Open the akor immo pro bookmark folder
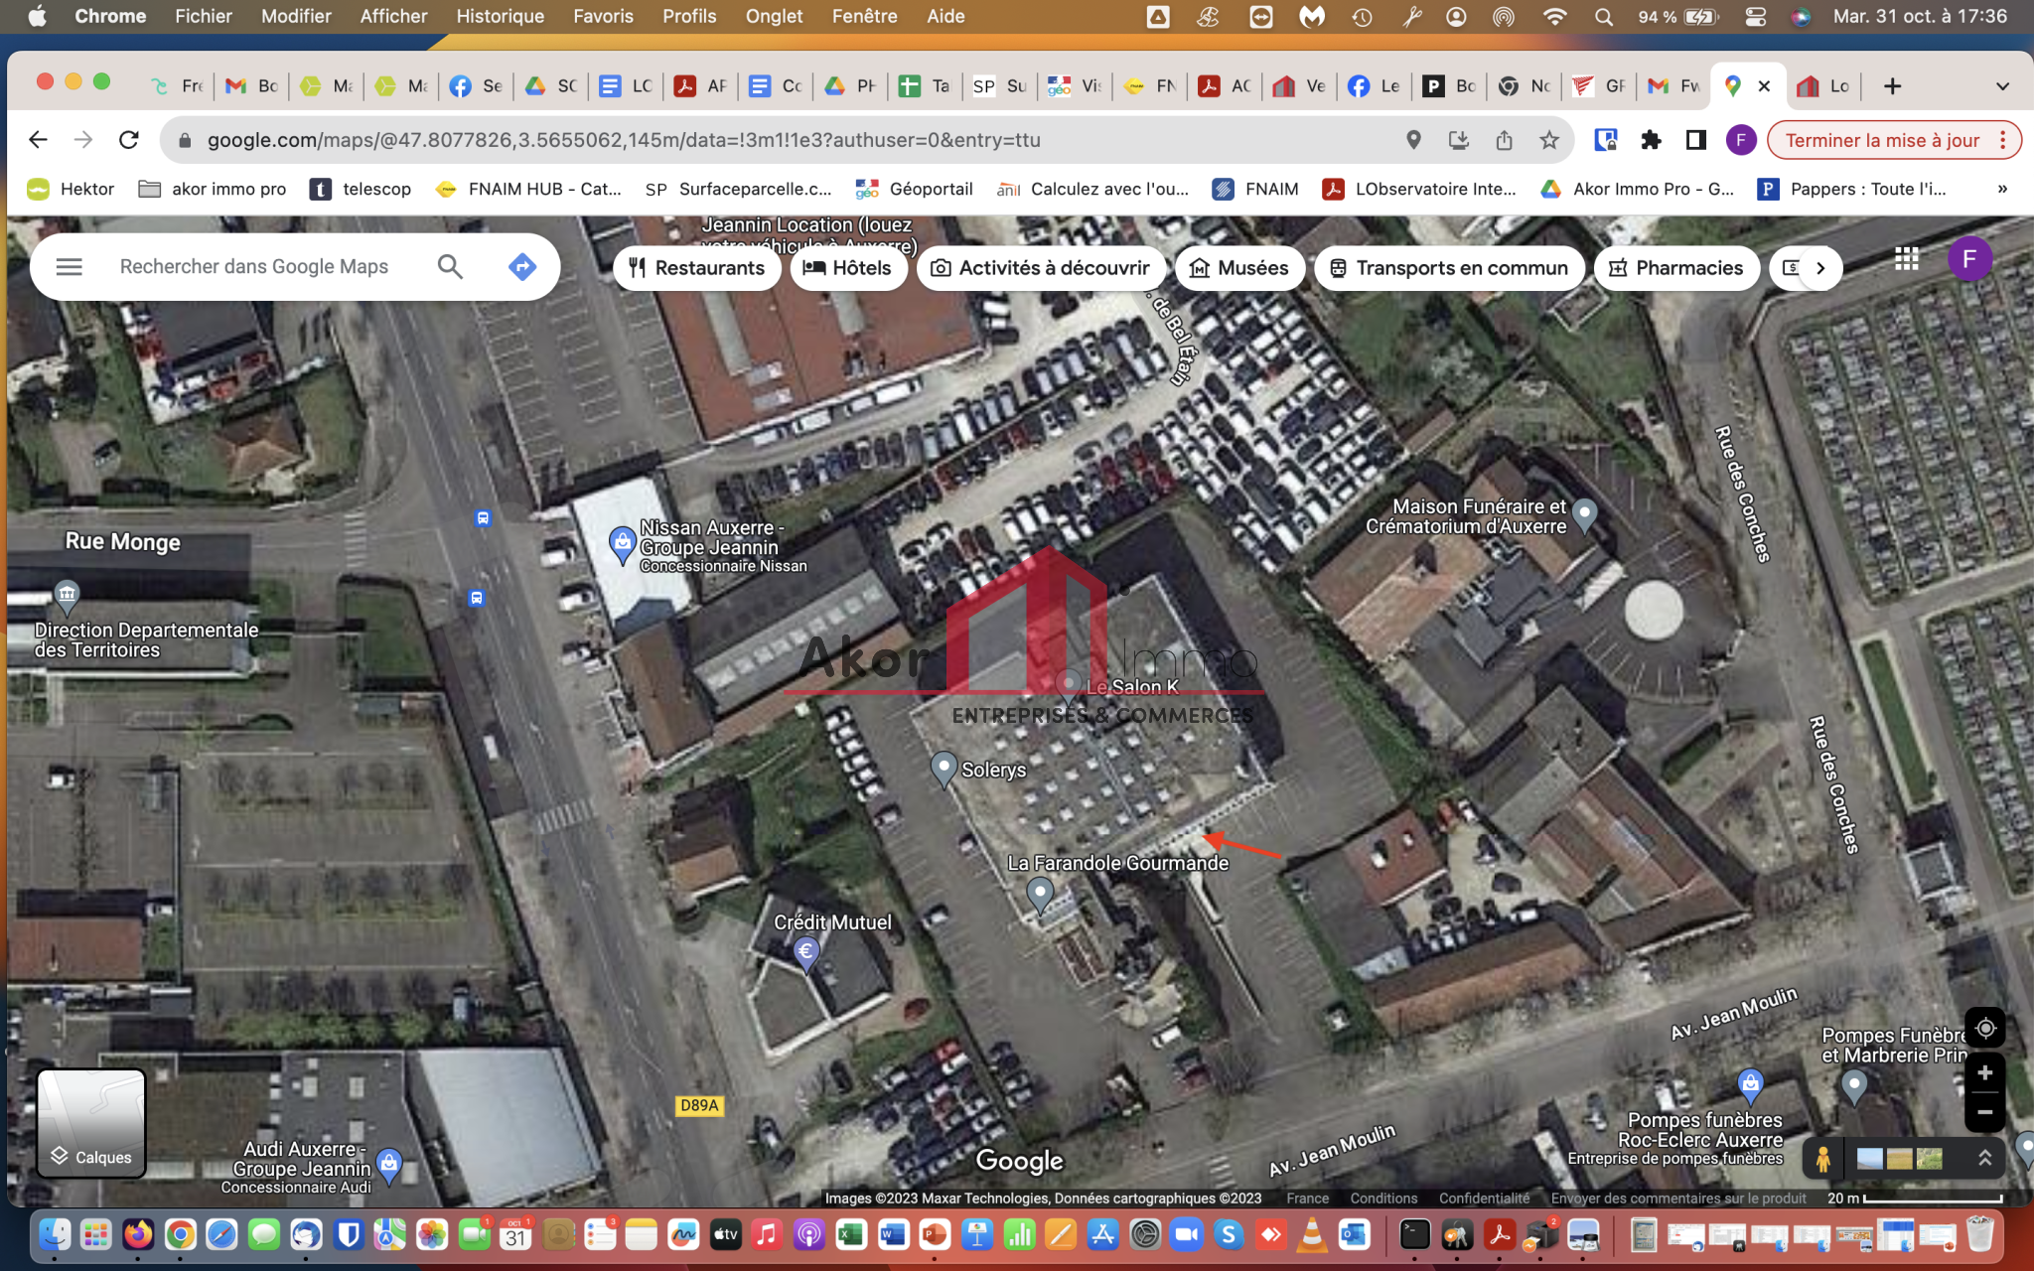 (x=213, y=189)
